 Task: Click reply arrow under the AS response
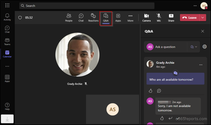tap(170, 118)
